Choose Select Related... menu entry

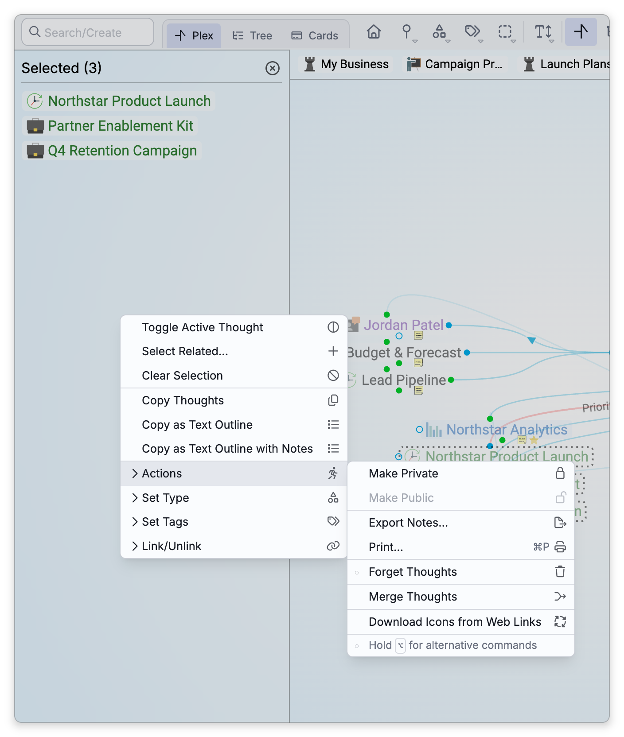pos(234,351)
